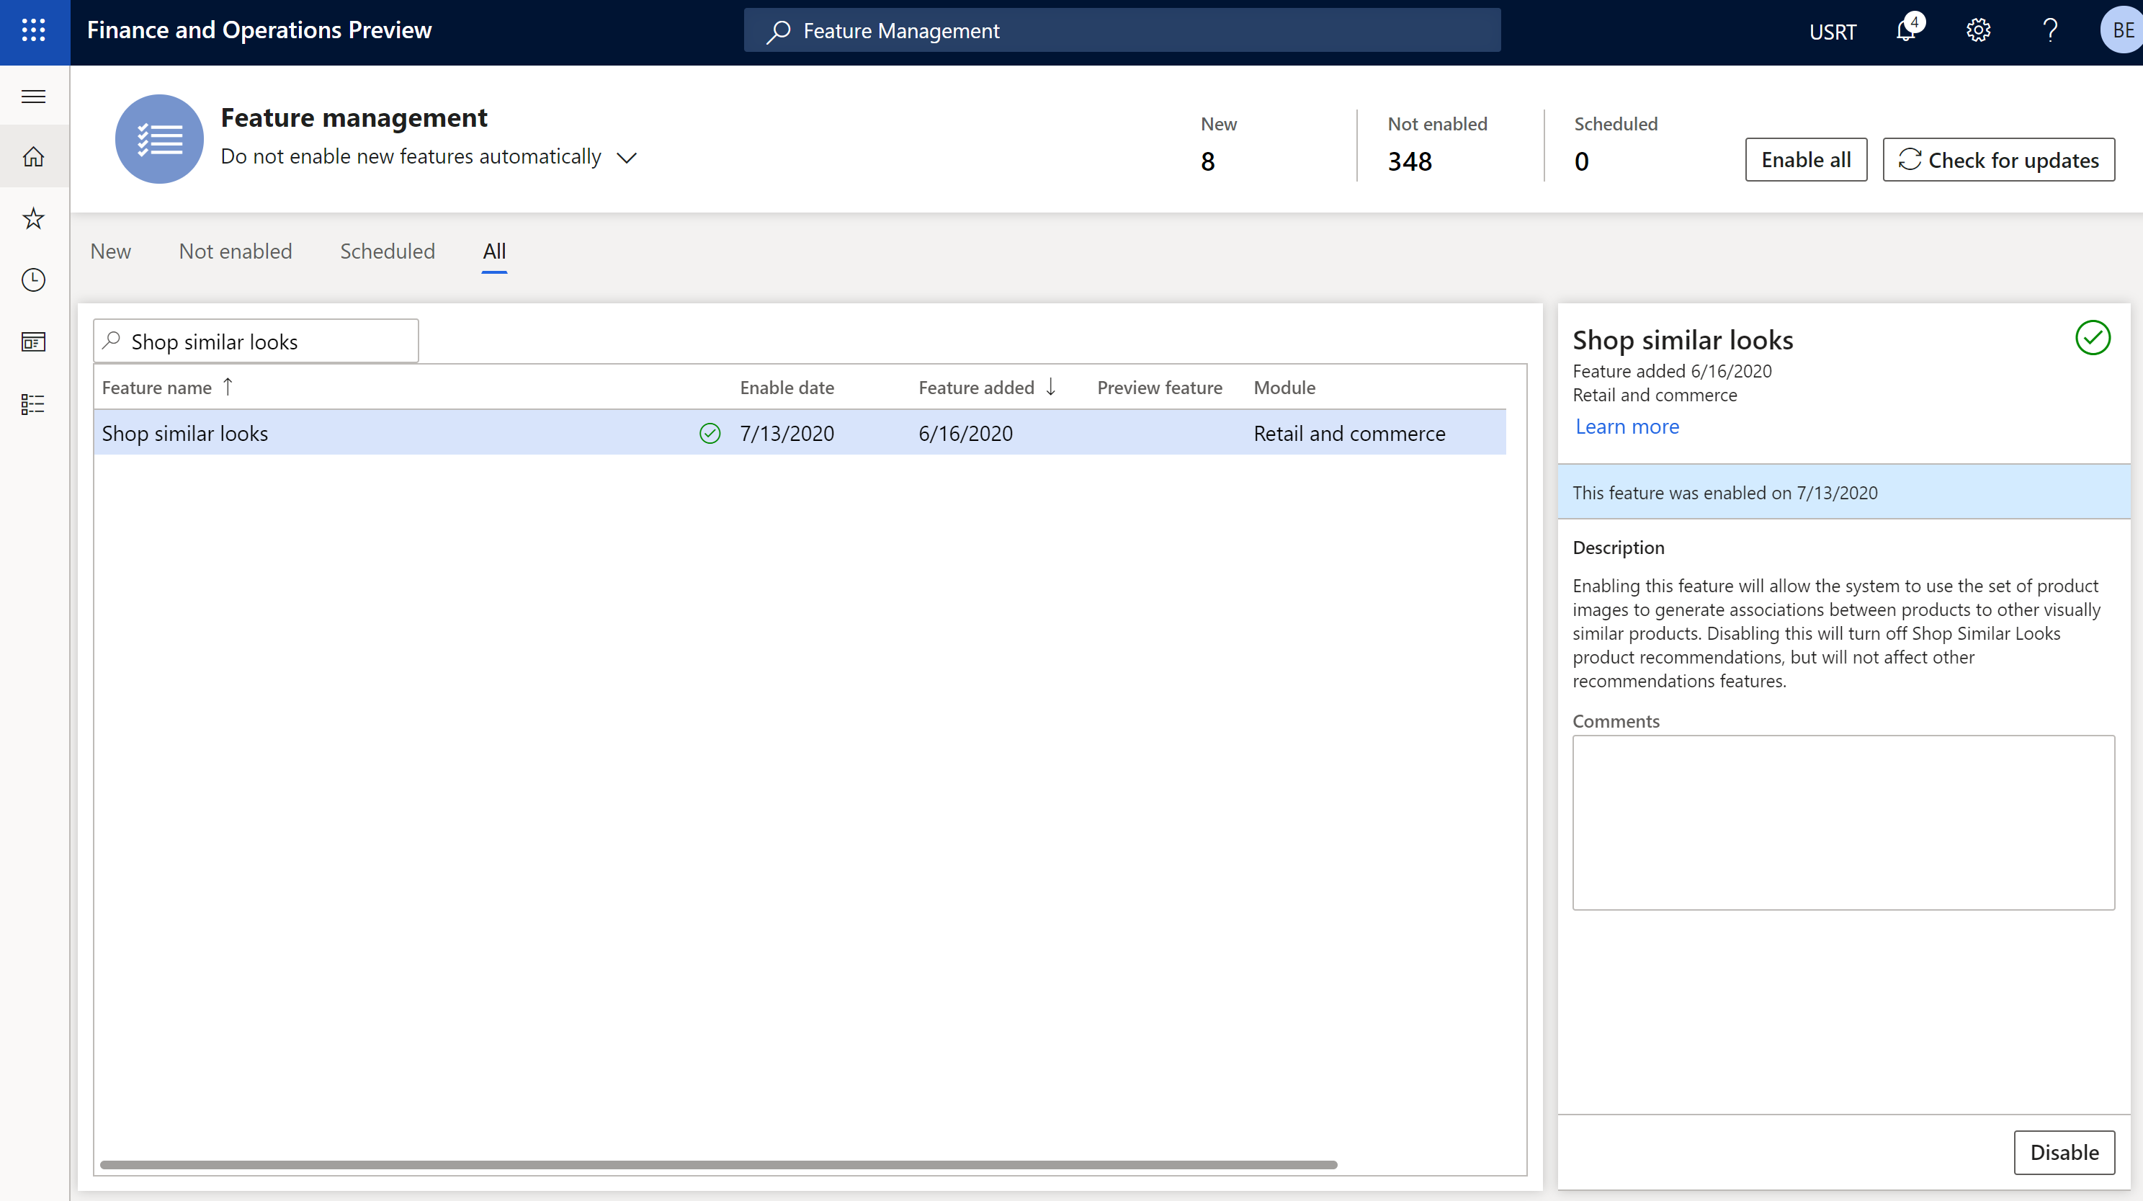Open the navigation hamburger menu
The height and width of the screenshot is (1201, 2143).
pos(32,94)
